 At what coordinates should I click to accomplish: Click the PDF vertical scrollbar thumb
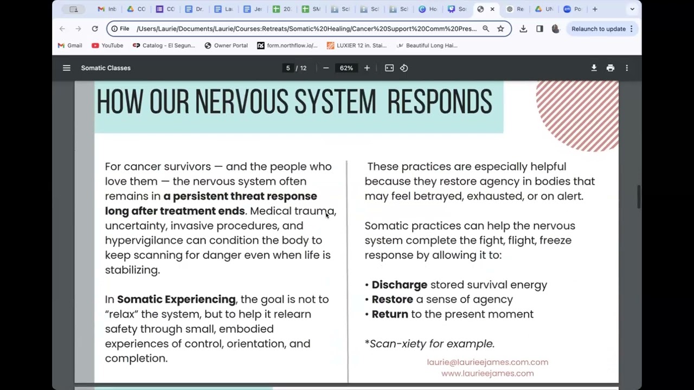pyautogui.click(x=638, y=197)
